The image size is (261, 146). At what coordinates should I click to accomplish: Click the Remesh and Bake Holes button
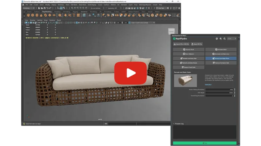(x=222, y=58)
